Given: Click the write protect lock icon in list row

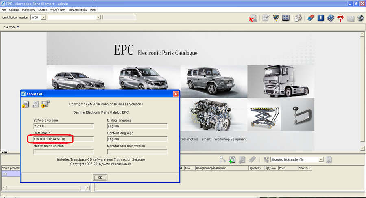Looking at the screenshot, I should pyautogui.click(x=5, y=174).
